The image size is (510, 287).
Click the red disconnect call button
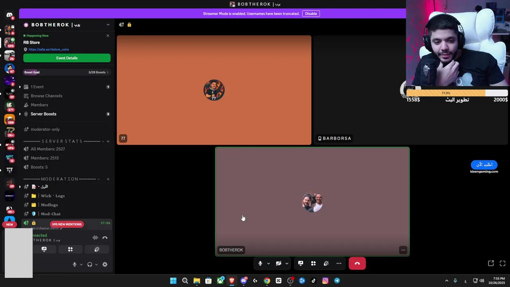(357, 263)
